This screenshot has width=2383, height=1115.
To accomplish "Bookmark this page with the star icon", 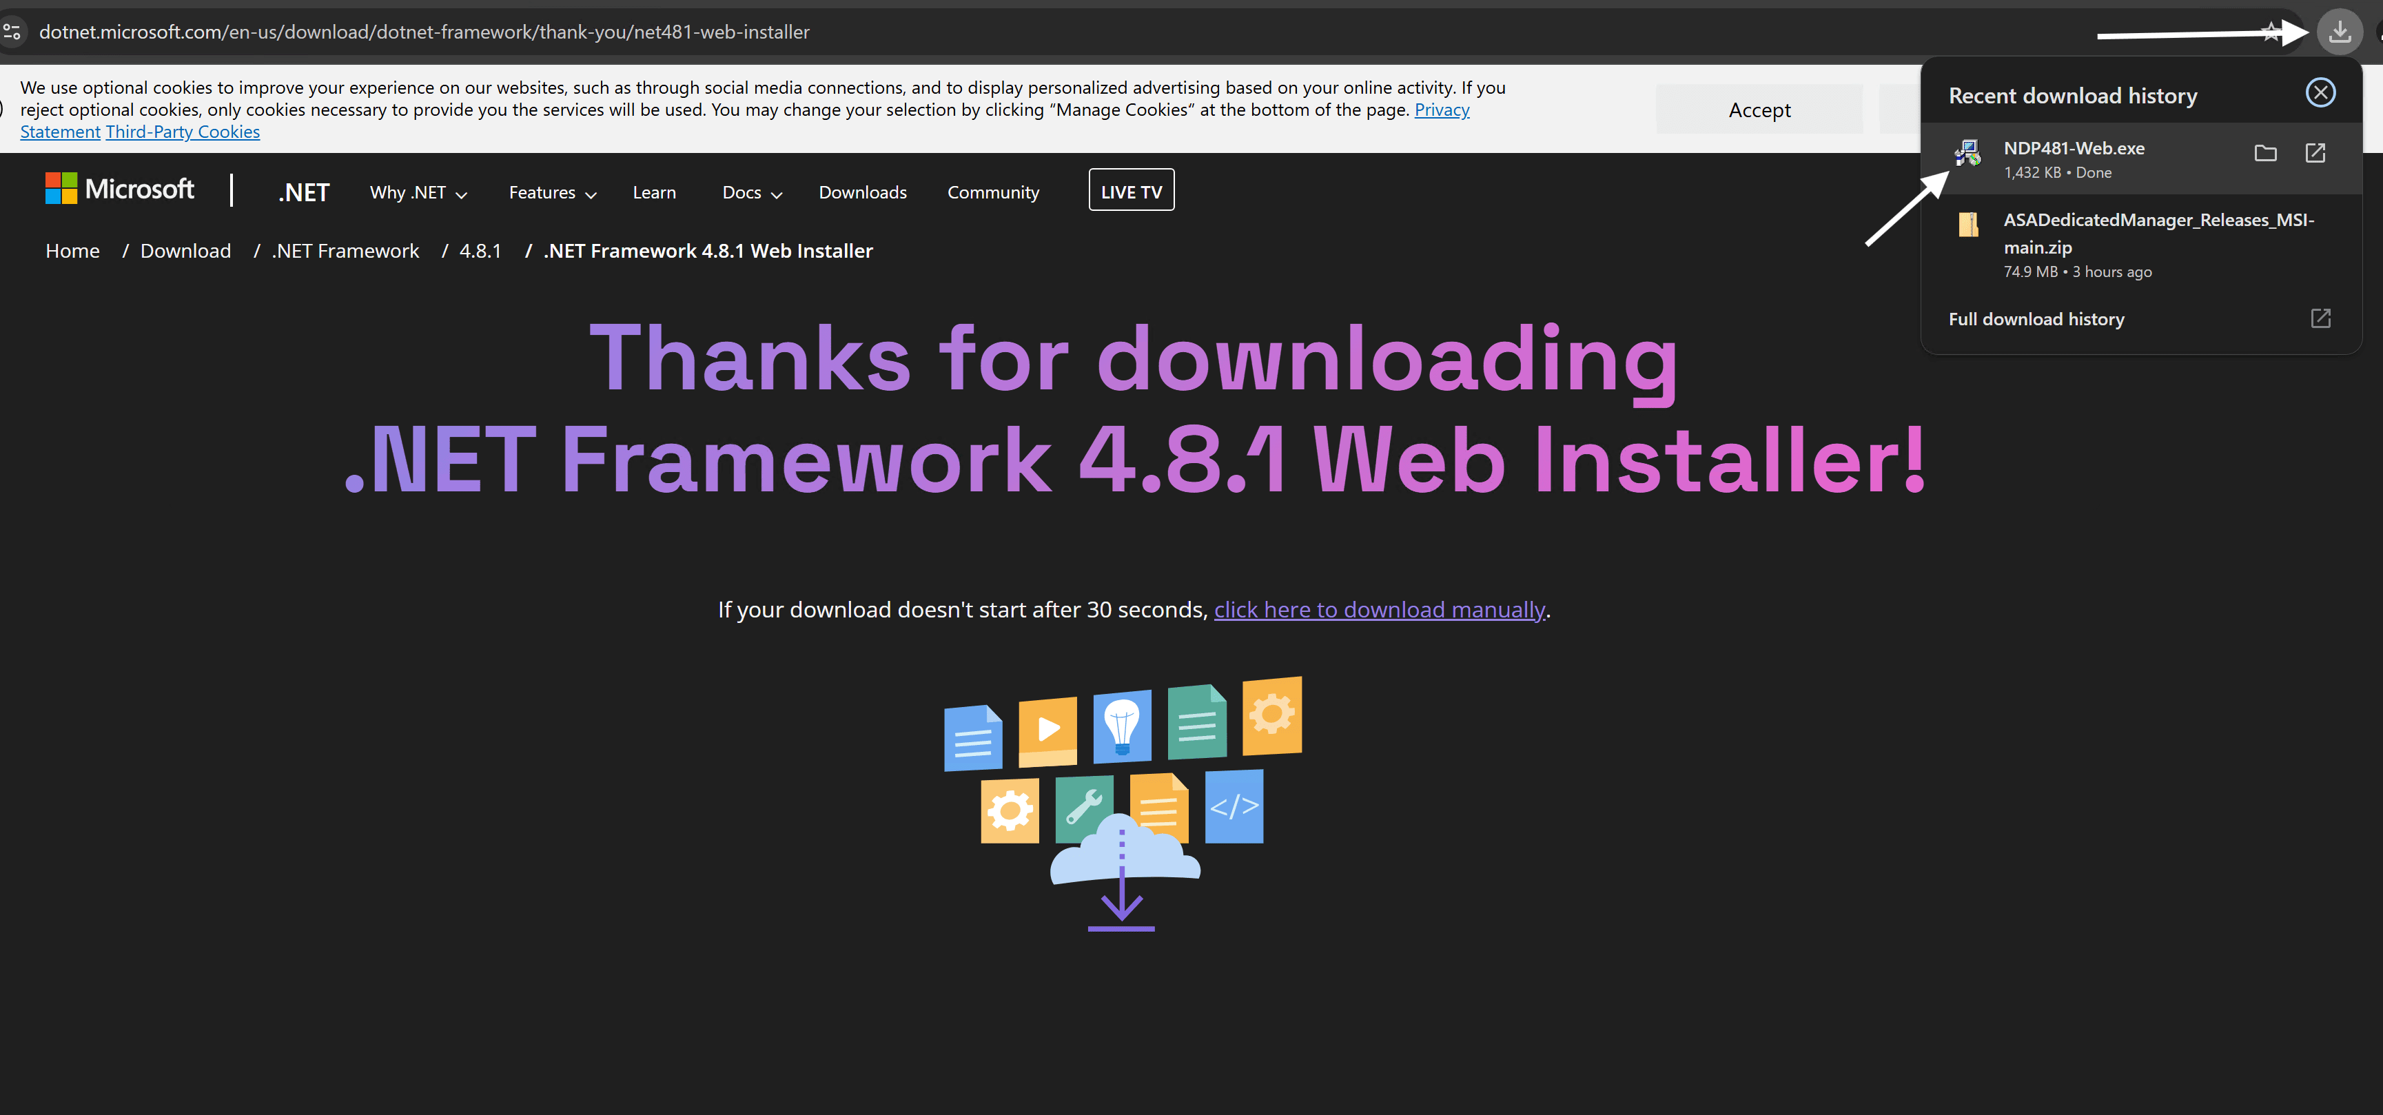I will [2270, 32].
